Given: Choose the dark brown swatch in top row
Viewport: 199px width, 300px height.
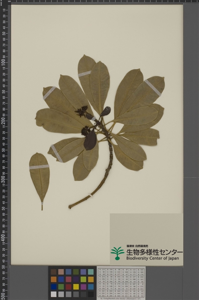Looking at the screenshot, I should (x=54, y=272).
